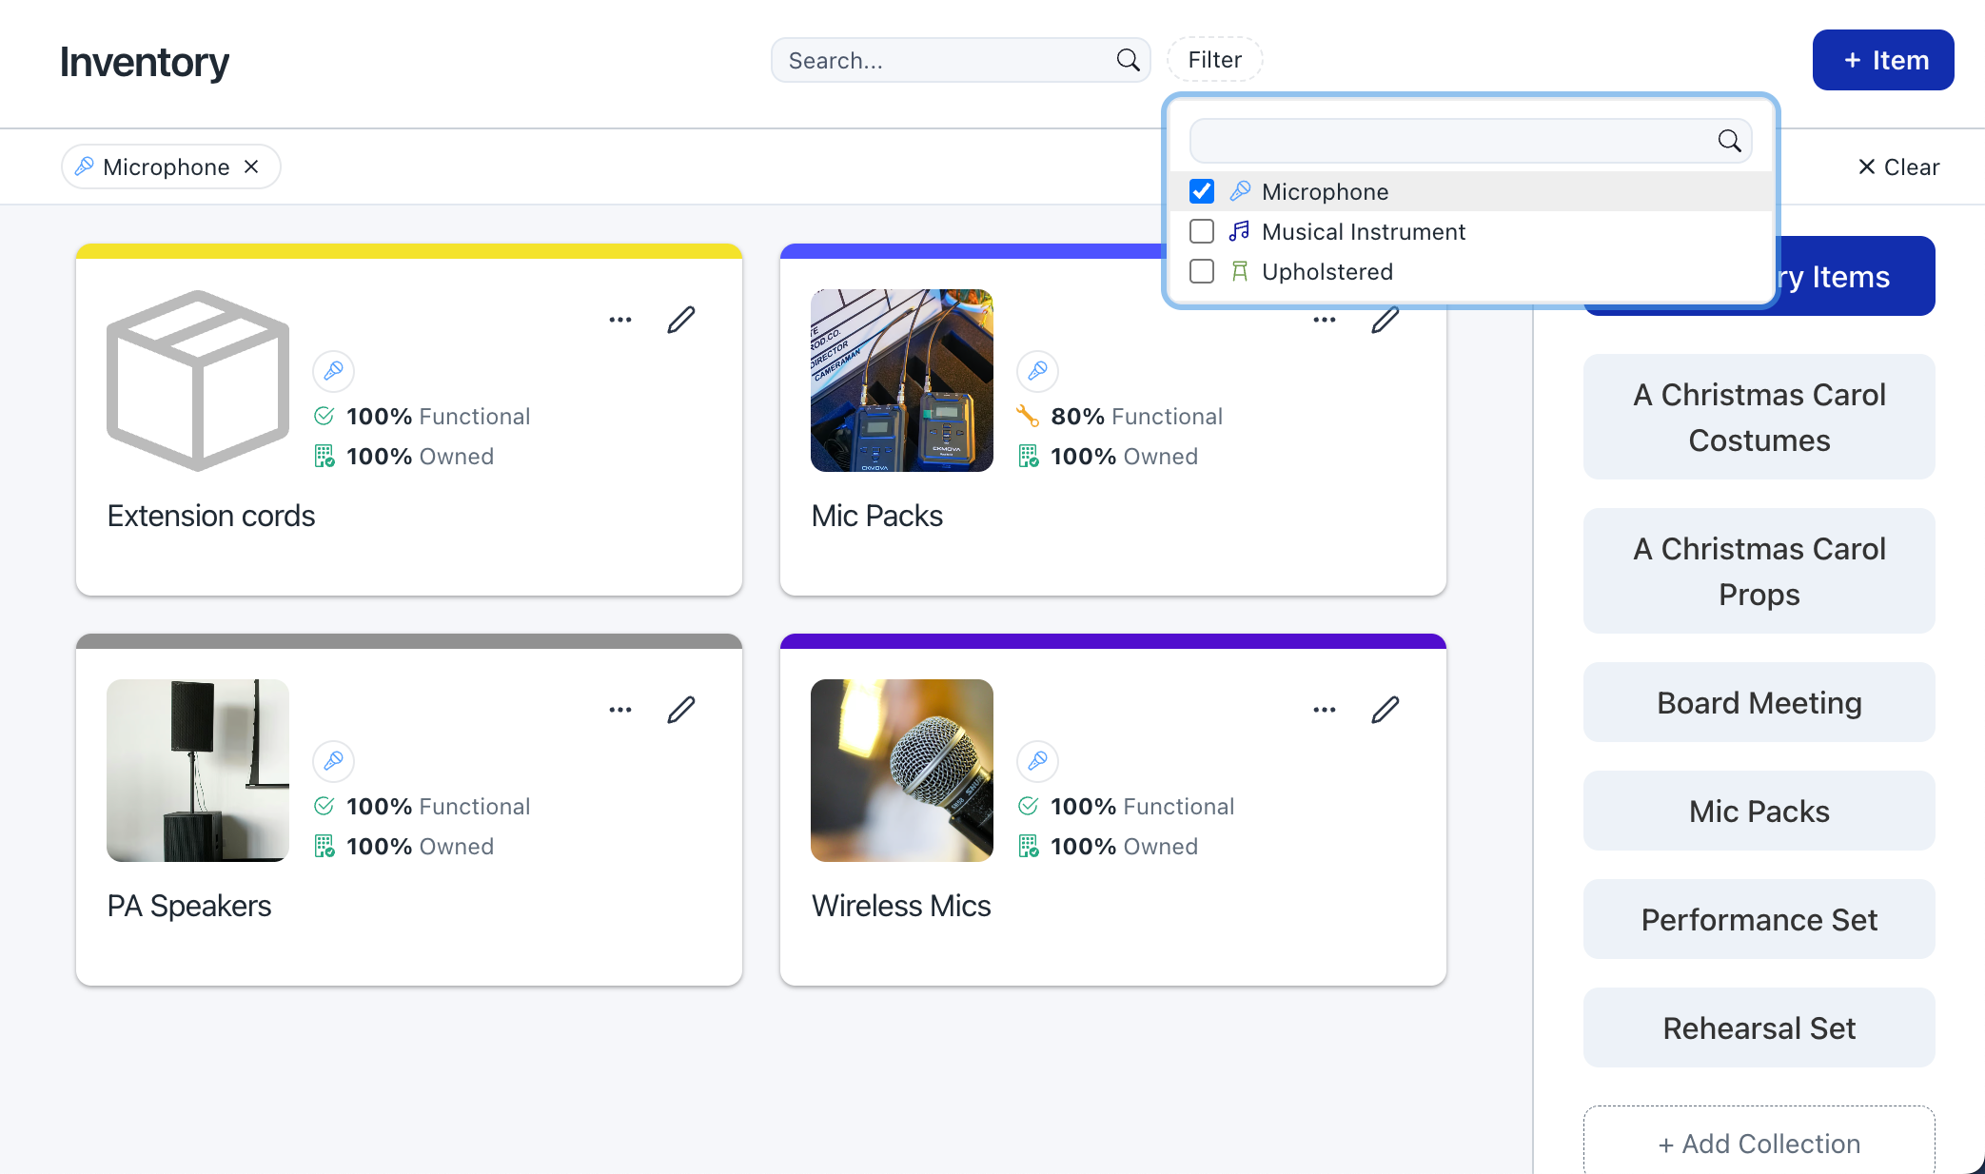Viewport: 1985px width, 1174px height.
Task: Remove the Microphone filter chip with X
Action: pyautogui.click(x=251, y=166)
